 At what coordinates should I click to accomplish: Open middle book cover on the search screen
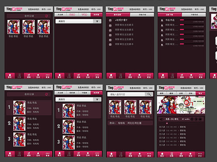pyautogui.click(x=130, y=107)
